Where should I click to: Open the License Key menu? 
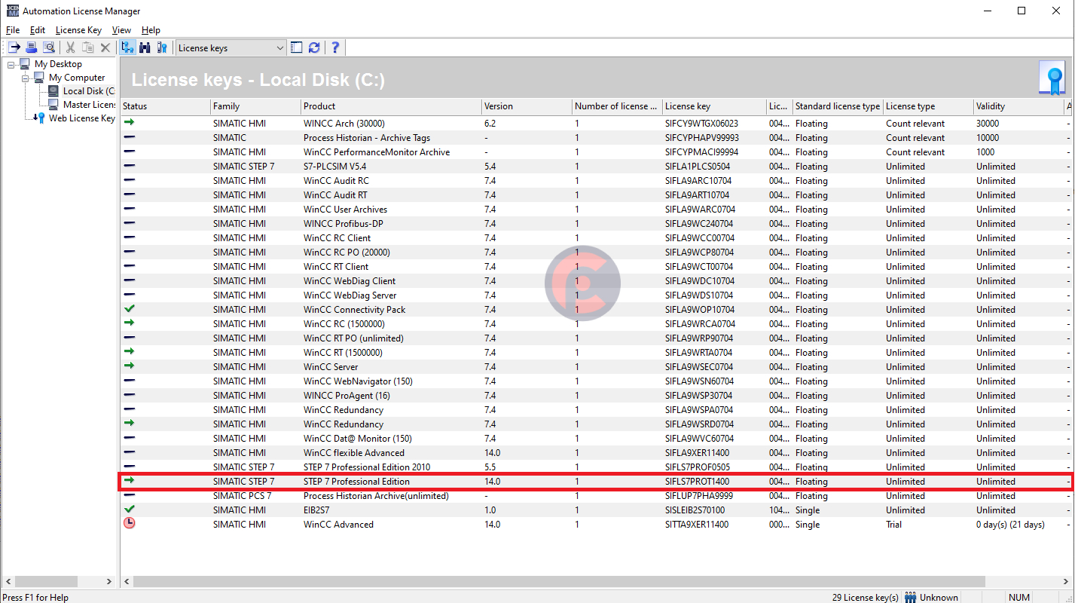(78, 30)
